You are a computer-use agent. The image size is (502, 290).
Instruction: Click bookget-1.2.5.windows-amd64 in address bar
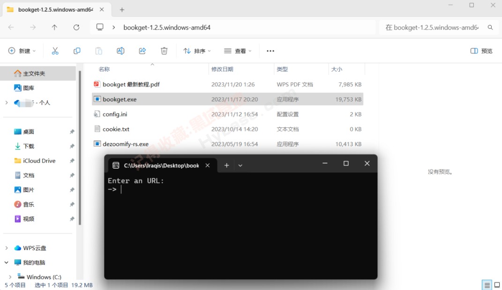pyautogui.click(x=167, y=28)
